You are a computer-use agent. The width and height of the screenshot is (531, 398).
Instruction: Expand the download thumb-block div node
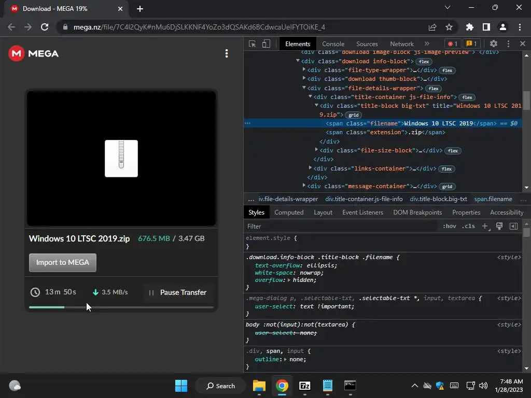(304, 79)
